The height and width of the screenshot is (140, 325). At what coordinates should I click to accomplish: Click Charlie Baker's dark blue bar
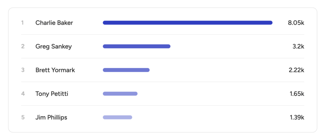[x=188, y=23]
